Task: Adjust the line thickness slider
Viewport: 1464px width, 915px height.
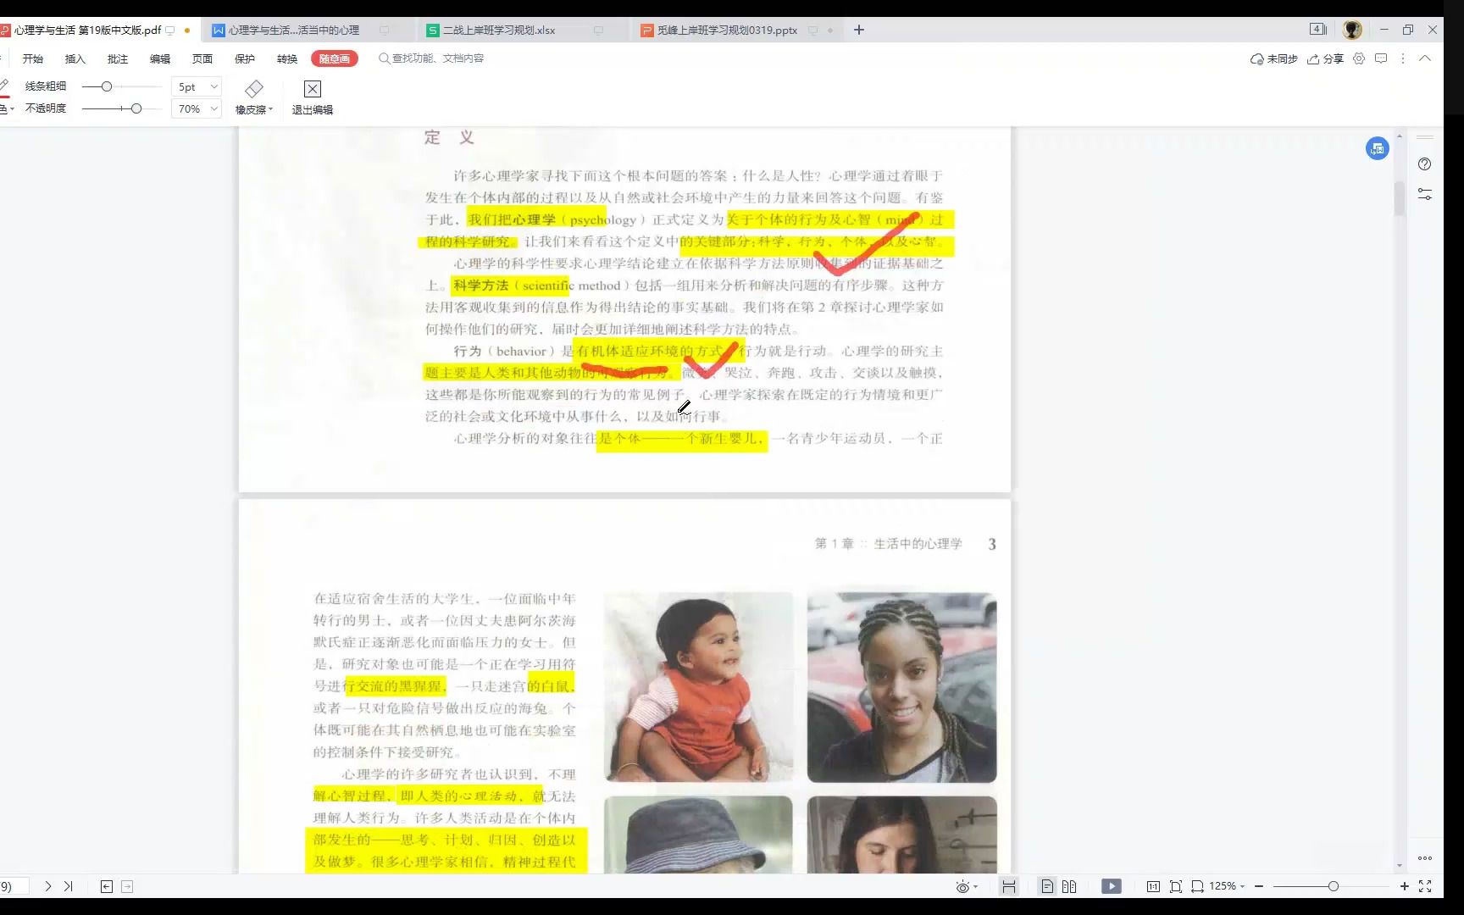Action: (x=106, y=86)
